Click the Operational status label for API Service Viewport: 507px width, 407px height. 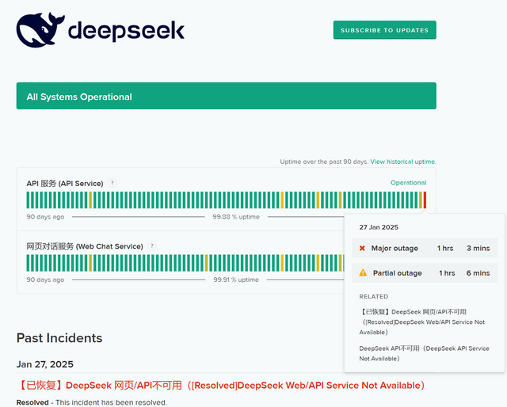[409, 183]
